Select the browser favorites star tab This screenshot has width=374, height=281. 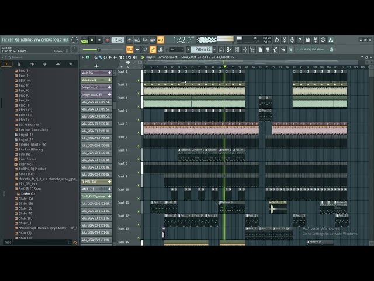click(x=71, y=64)
